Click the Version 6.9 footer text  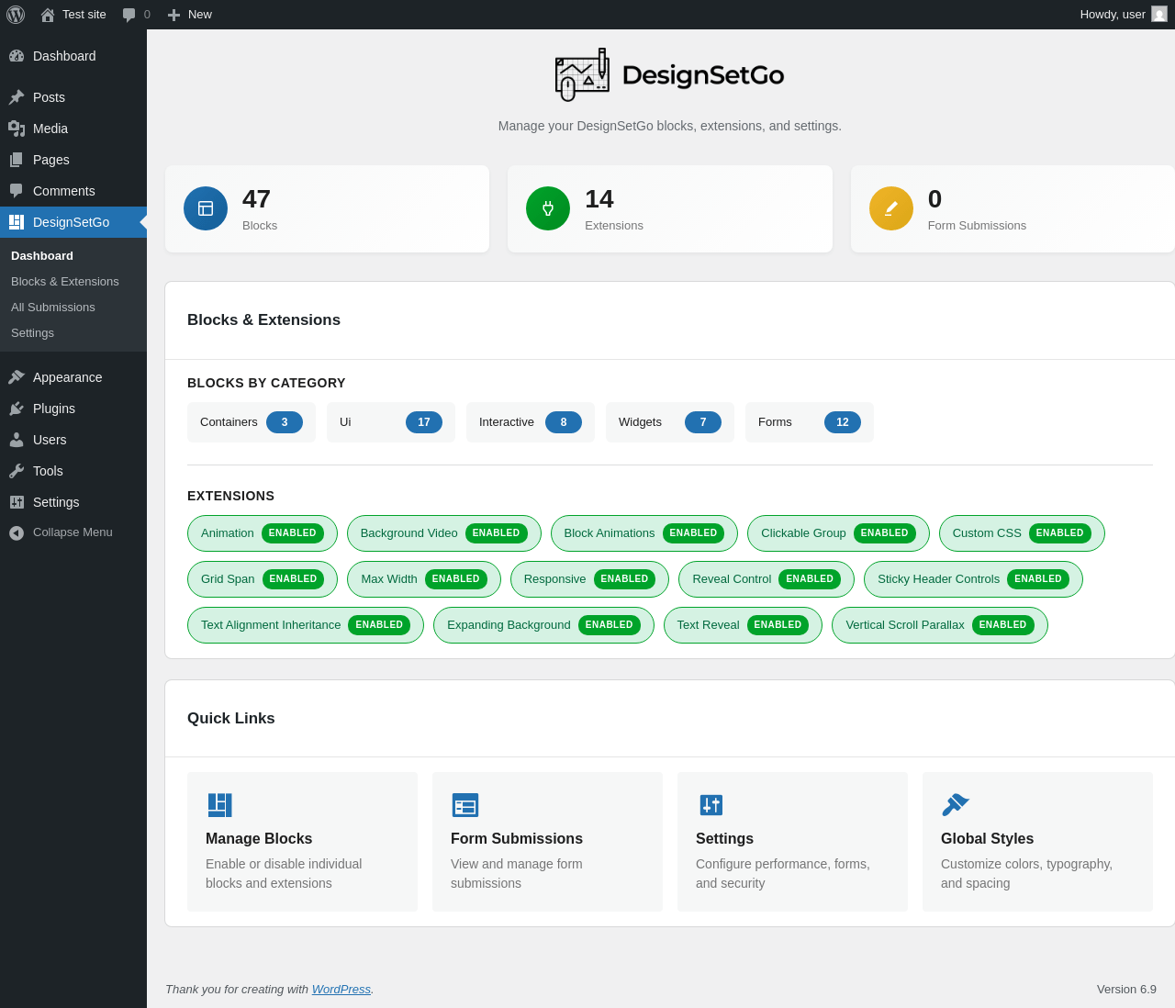(1126, 989)
